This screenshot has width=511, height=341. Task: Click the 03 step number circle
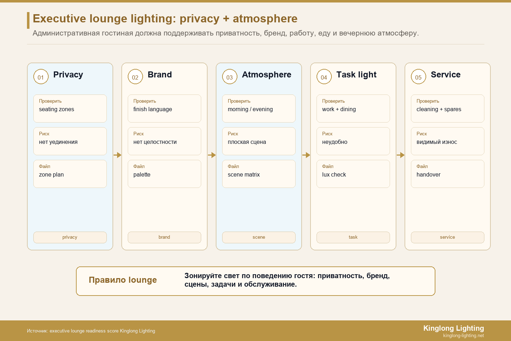tap(230, 77)
